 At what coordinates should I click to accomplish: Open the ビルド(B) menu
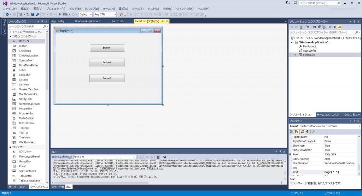pos(75,9)
